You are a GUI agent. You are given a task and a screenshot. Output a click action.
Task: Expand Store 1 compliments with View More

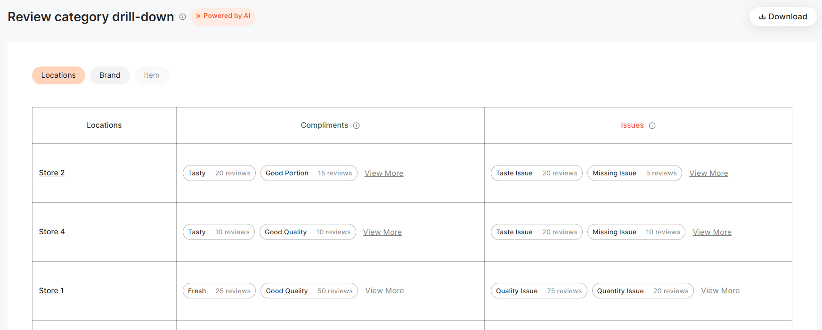click(x=384, y=291)
